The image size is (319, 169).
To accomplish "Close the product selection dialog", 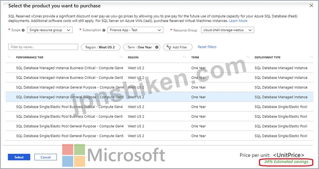I will click(x=311, y=6).
